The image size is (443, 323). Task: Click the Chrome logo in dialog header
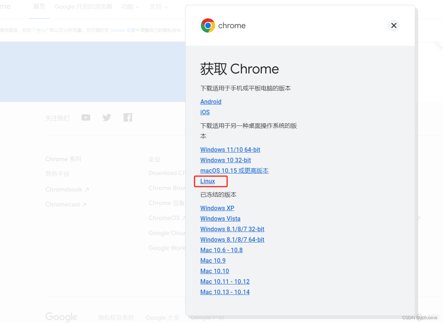(x=223, y=26)
